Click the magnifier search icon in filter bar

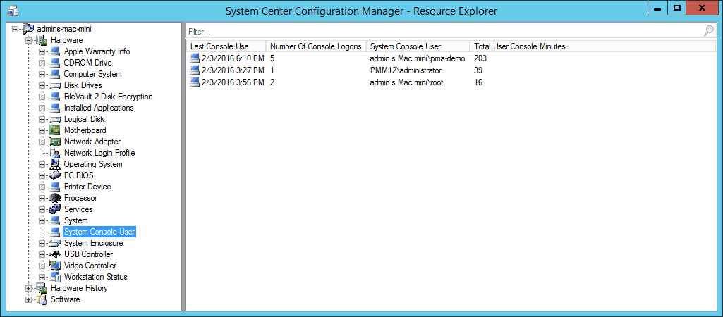pos(709,31)
